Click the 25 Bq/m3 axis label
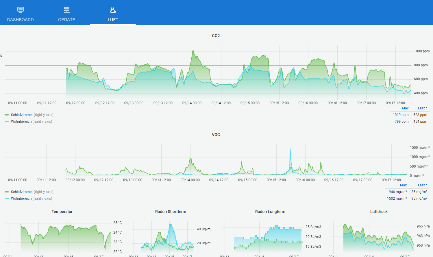The height and width of the screenshot is (257, 433). click(313, 227)
